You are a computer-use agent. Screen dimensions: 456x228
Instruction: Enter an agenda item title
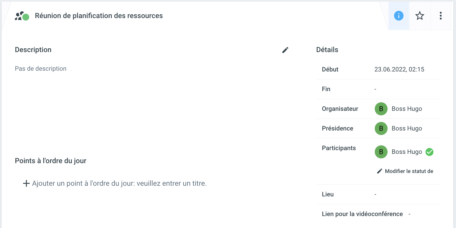119,183
